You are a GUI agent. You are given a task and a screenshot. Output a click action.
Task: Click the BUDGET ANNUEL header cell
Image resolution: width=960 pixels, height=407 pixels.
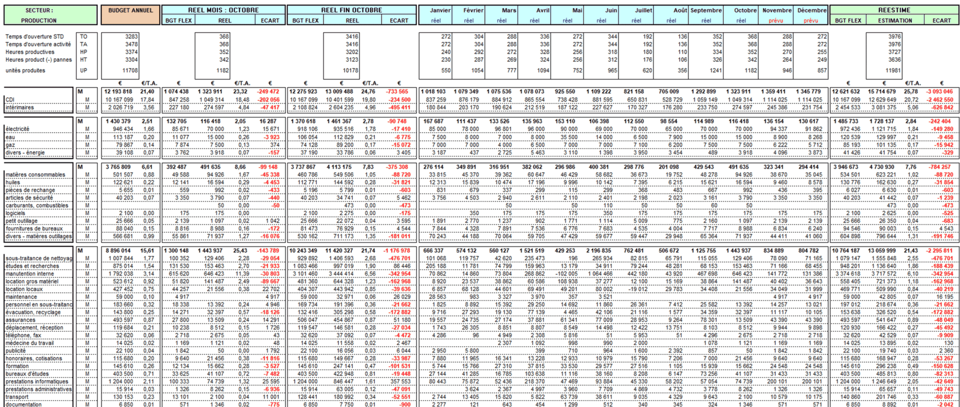pyautogui.click(x=131, y=15)
